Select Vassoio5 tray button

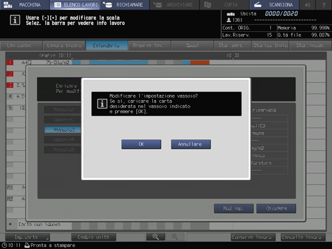(x=63, y=150)
